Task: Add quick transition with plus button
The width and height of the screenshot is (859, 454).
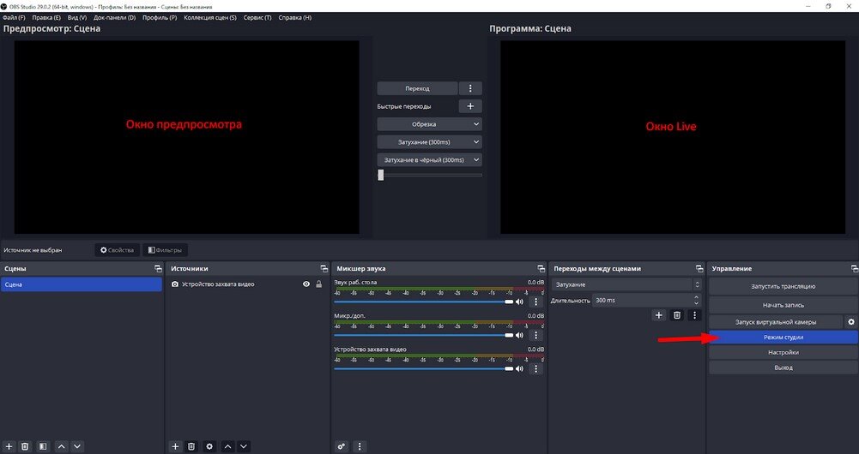Action: click(x=470, y=106)
